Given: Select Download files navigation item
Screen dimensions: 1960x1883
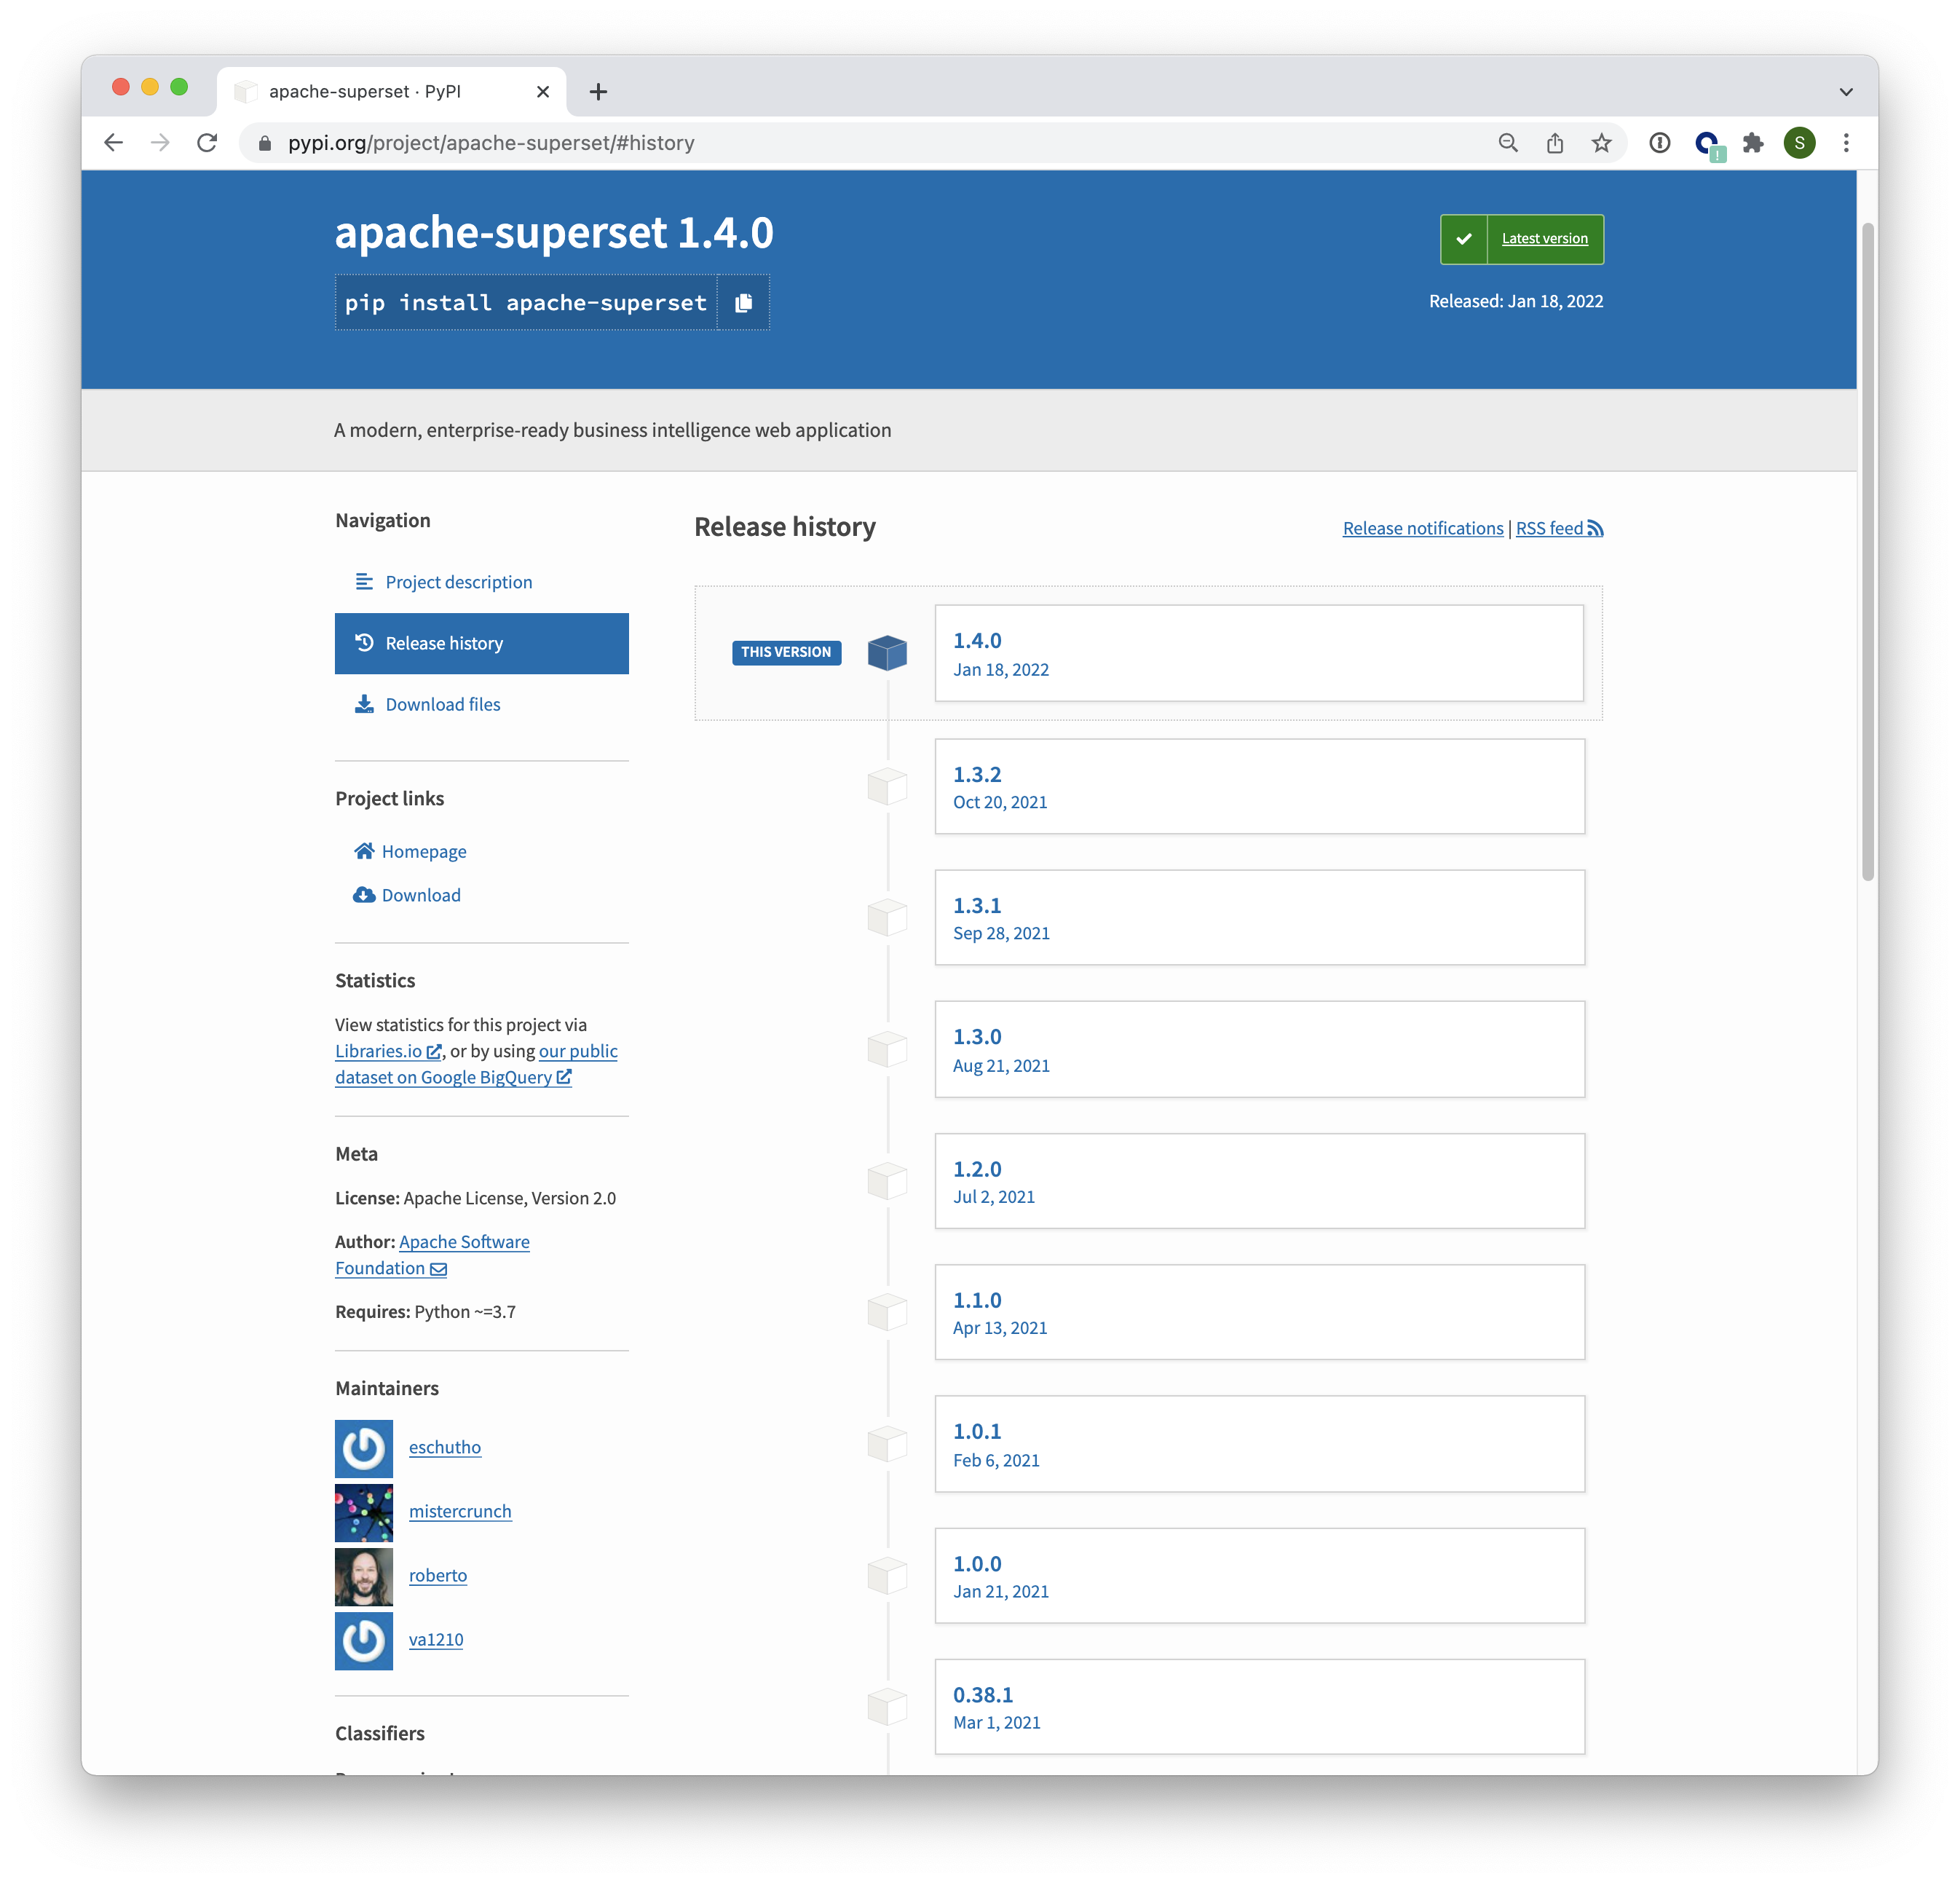Looking at the screenshot, I should tap(442, 704).
